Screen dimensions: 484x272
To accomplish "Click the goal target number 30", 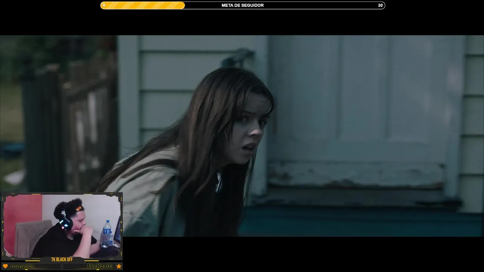I will (x=380, y=5).
